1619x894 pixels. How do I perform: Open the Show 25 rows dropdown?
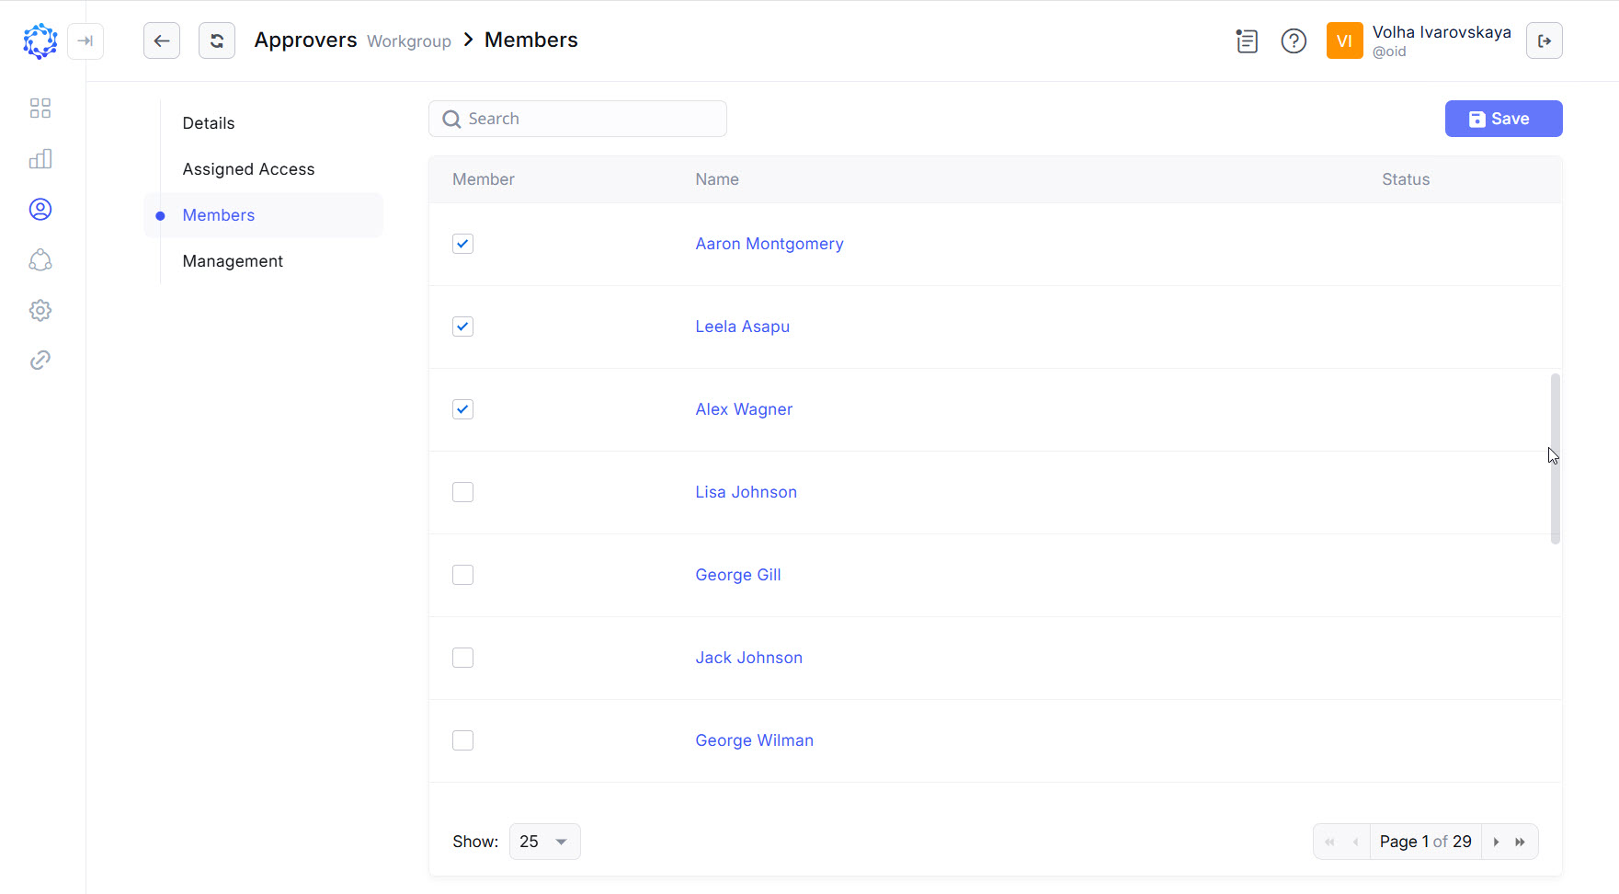click(x=544, y=842)
